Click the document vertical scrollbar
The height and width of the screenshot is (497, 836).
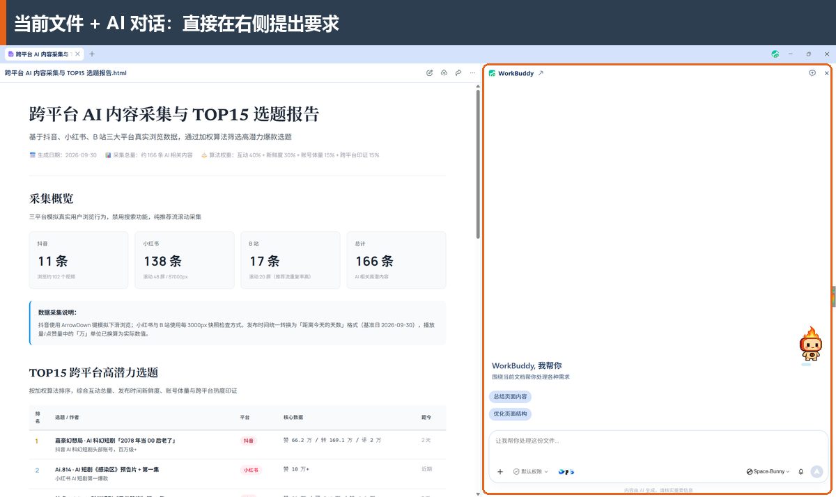pyautogui.click(x=478, y=164)
